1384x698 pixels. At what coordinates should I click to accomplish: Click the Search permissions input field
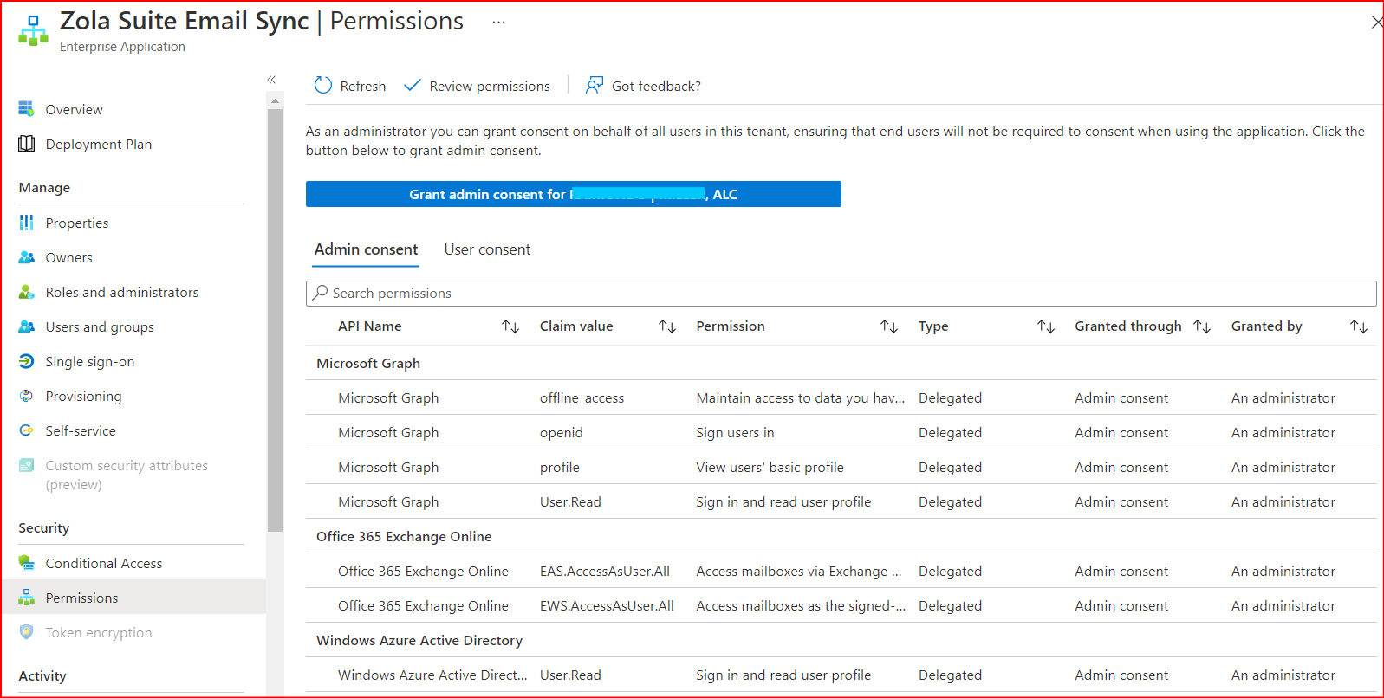(x=841, y=293)
